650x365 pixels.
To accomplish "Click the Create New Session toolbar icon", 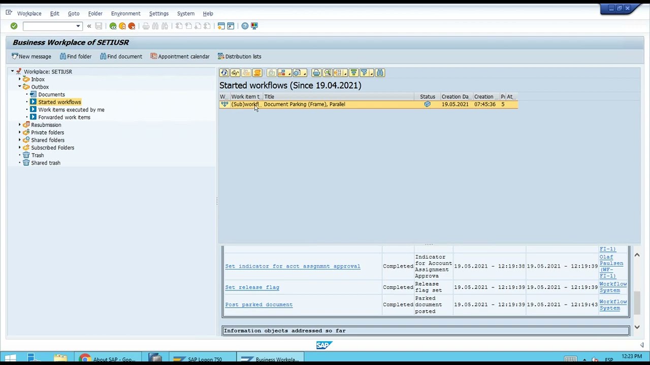I will pos(221,26).
